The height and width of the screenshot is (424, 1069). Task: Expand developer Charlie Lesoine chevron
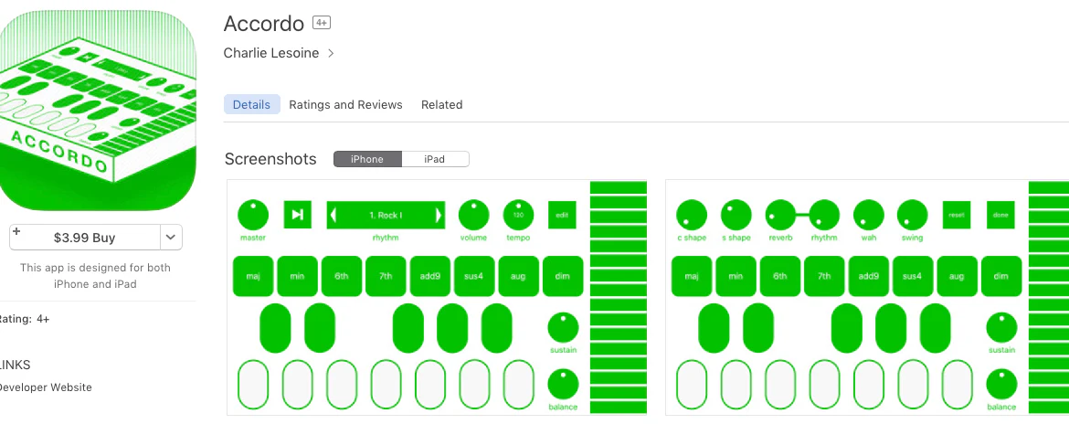point(331,53)
